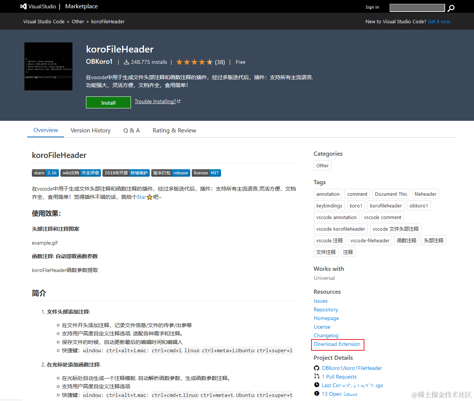Click the korofileheader tag
Viewport: 474px width, 401px height.
[386, 206]
